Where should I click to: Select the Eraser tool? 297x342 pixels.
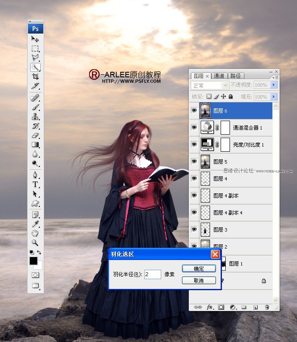pos(35,136)
